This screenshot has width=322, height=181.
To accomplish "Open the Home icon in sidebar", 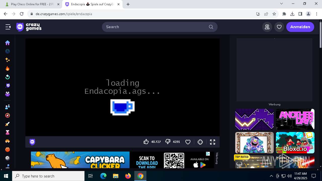I will [8, 43].
